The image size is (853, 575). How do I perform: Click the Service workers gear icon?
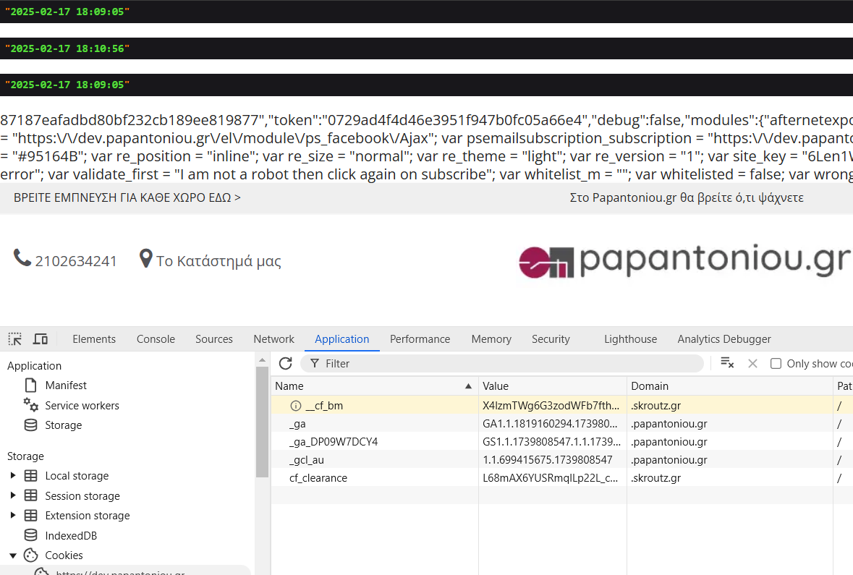click(31, 405)
